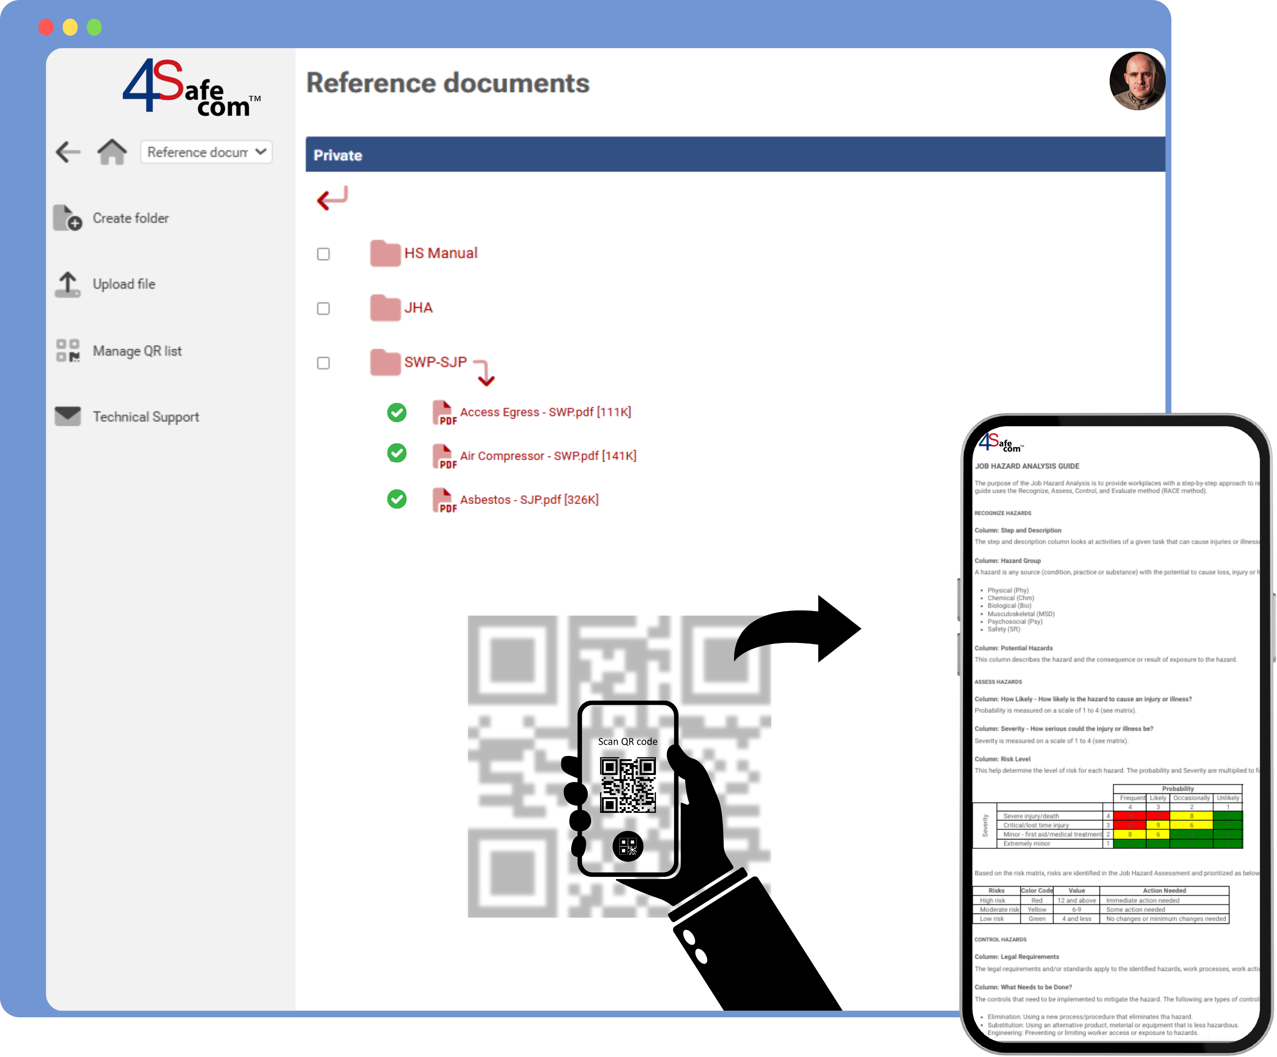Click the Create folder icon

(68, 218)
